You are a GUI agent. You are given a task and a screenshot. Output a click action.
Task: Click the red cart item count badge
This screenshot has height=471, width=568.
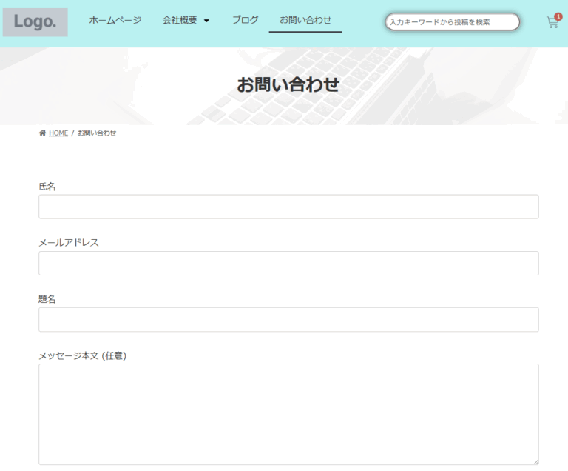tap(558, 16)
